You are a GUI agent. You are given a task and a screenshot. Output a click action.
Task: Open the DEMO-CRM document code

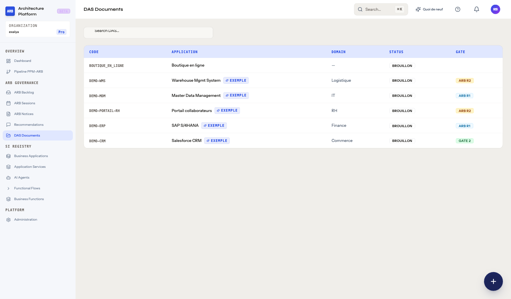click(x=97, y=141)
